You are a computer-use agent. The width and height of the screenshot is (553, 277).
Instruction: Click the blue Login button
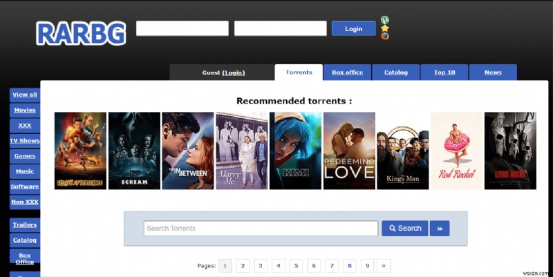353,28
